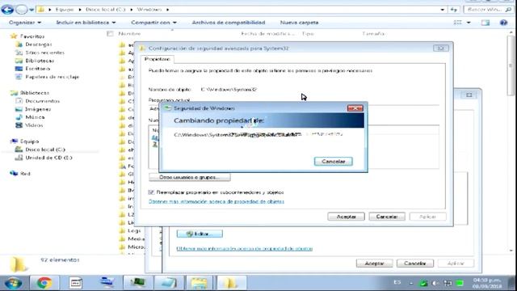Open link about propiedad de objetos in advanced dialog
This screenshot has height=291, width=517.
coord(216,201)
